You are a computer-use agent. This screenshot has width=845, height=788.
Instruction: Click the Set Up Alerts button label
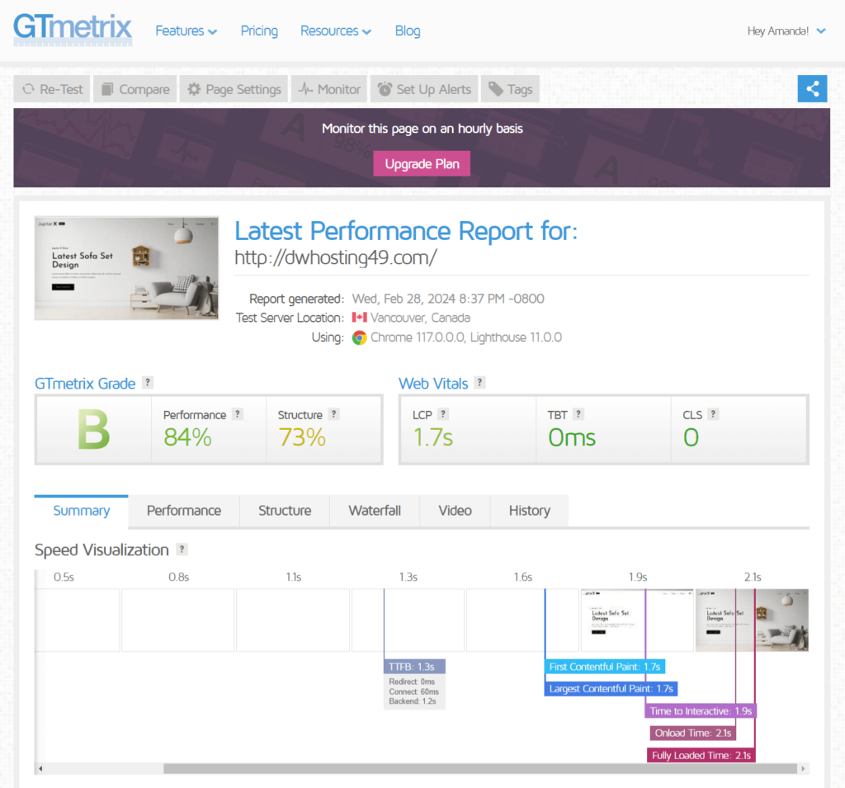[x=433, y=89]
